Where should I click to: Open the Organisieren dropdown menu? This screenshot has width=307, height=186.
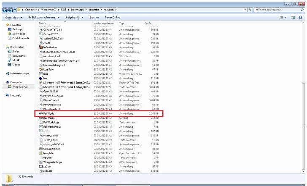[x=13, y=17]
